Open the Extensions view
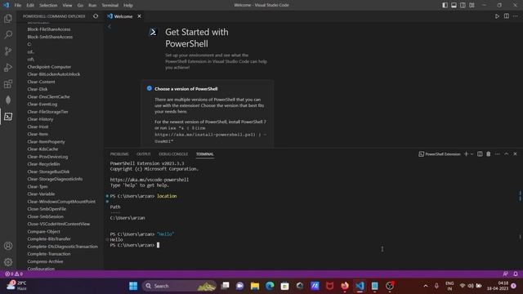 8,83
